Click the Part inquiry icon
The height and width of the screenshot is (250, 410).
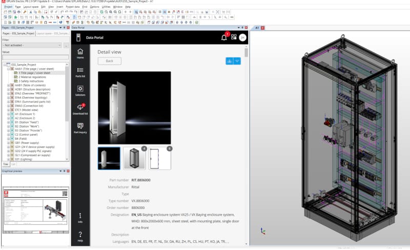click(x=80, y=127)
